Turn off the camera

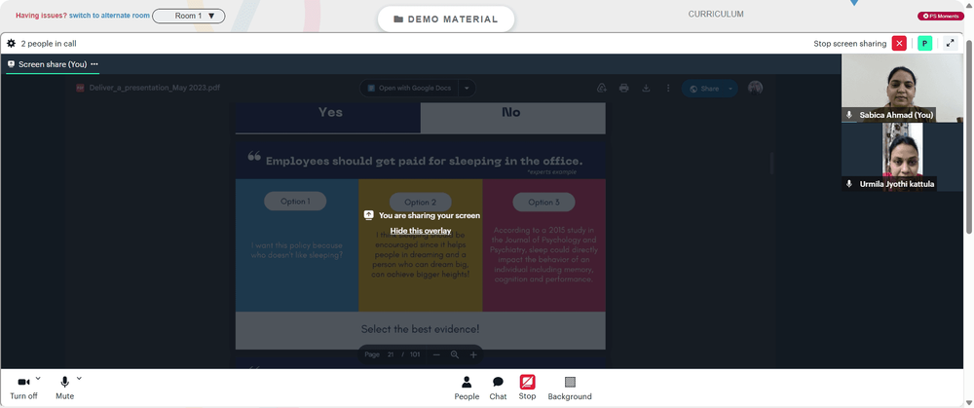coord(23,389)
